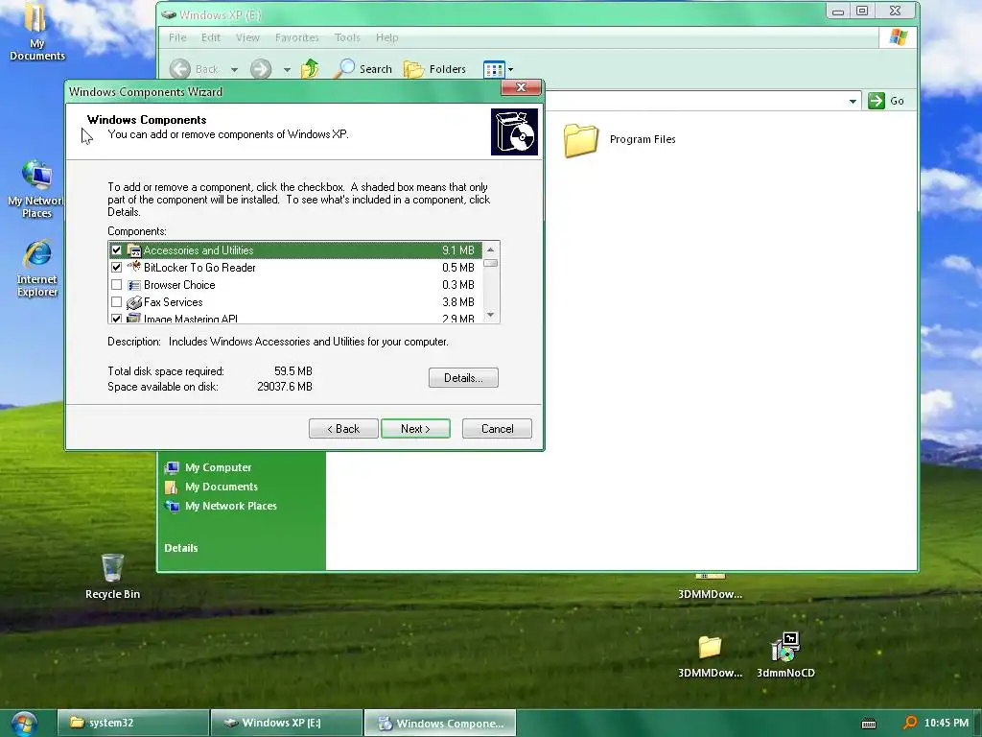This screenshot has height=737, width=982.
Task: Click the My Network Places icon in sidebar
Action: pyautogui.click(x=172, y=506)
